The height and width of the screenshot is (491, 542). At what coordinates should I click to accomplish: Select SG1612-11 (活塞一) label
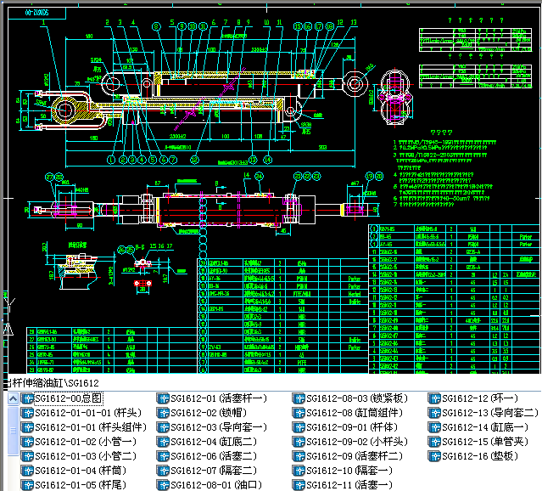(349, 485)
